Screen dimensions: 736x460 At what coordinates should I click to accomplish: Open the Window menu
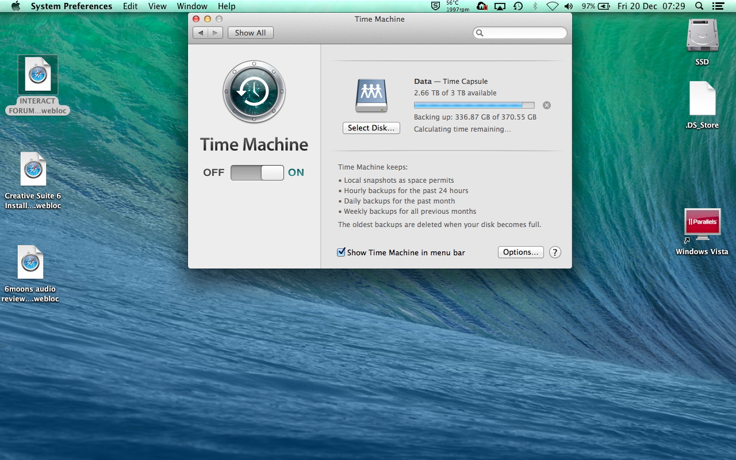coord(192,6)
